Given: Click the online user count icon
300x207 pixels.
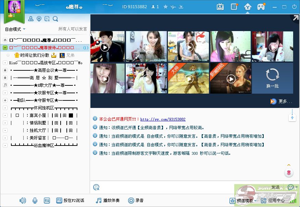Looking at the screenshot, I should [153, 7].
